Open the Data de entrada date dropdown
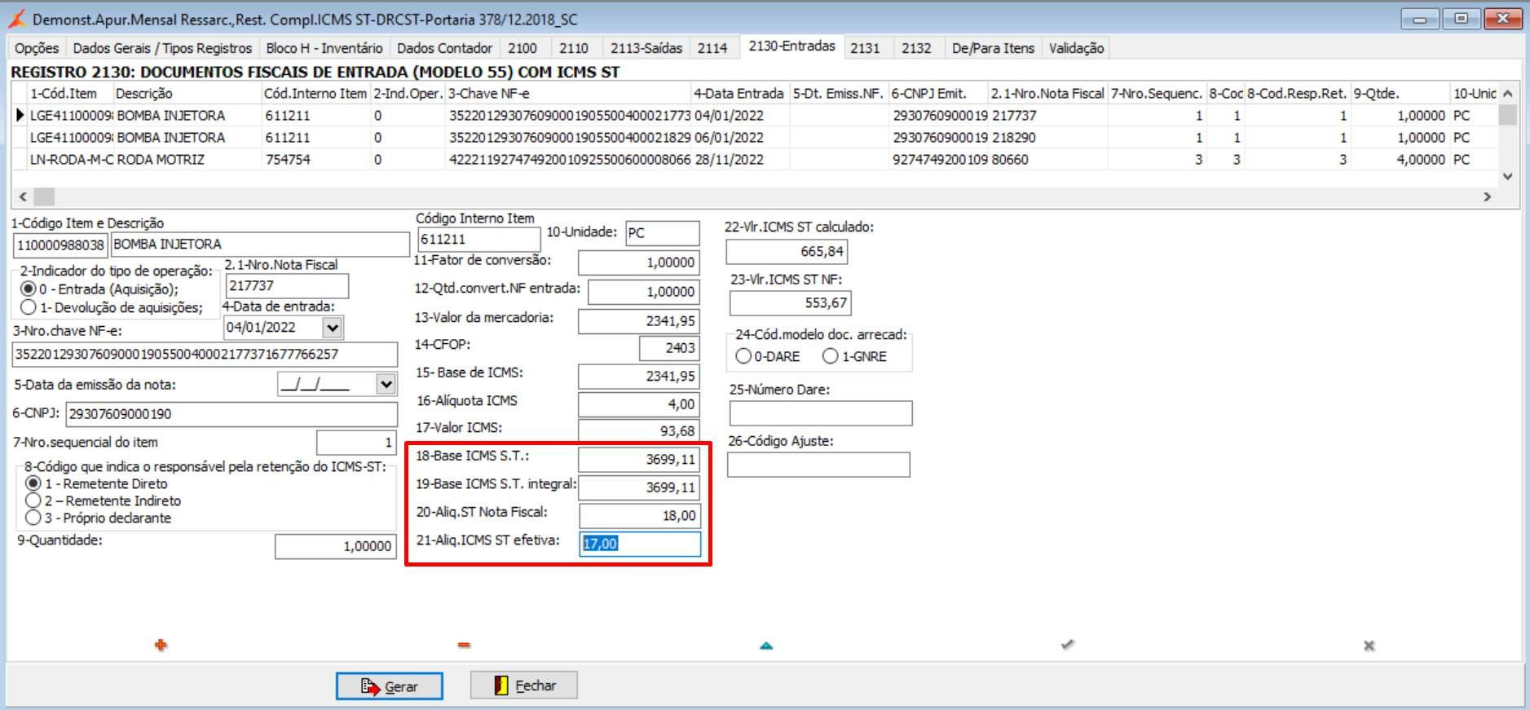 click(x=333, y=328)
